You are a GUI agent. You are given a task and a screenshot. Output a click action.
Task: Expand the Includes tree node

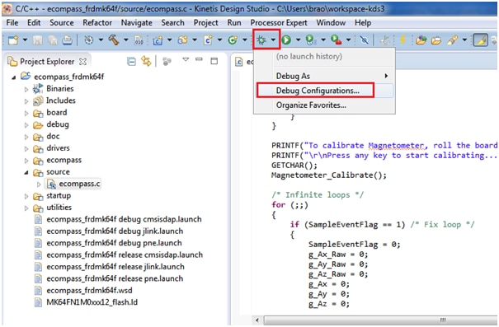26,101
